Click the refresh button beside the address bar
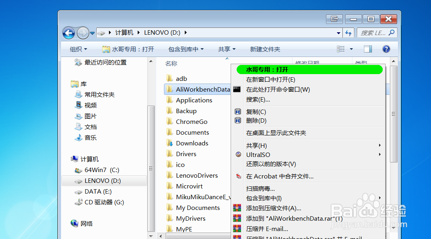Screen dimensions: 431x239 click(348, 33)
